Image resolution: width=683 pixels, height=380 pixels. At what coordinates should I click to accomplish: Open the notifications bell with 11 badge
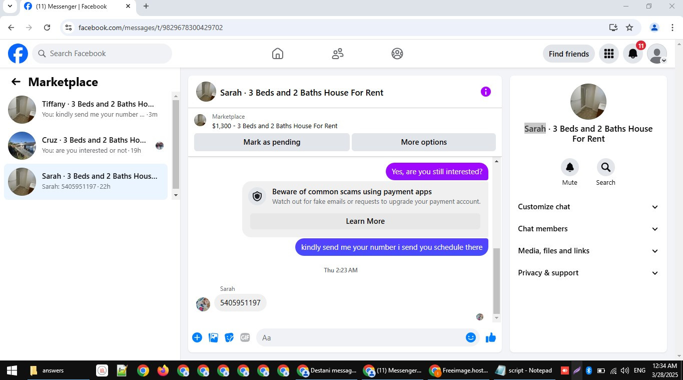[x=633, y=54]
